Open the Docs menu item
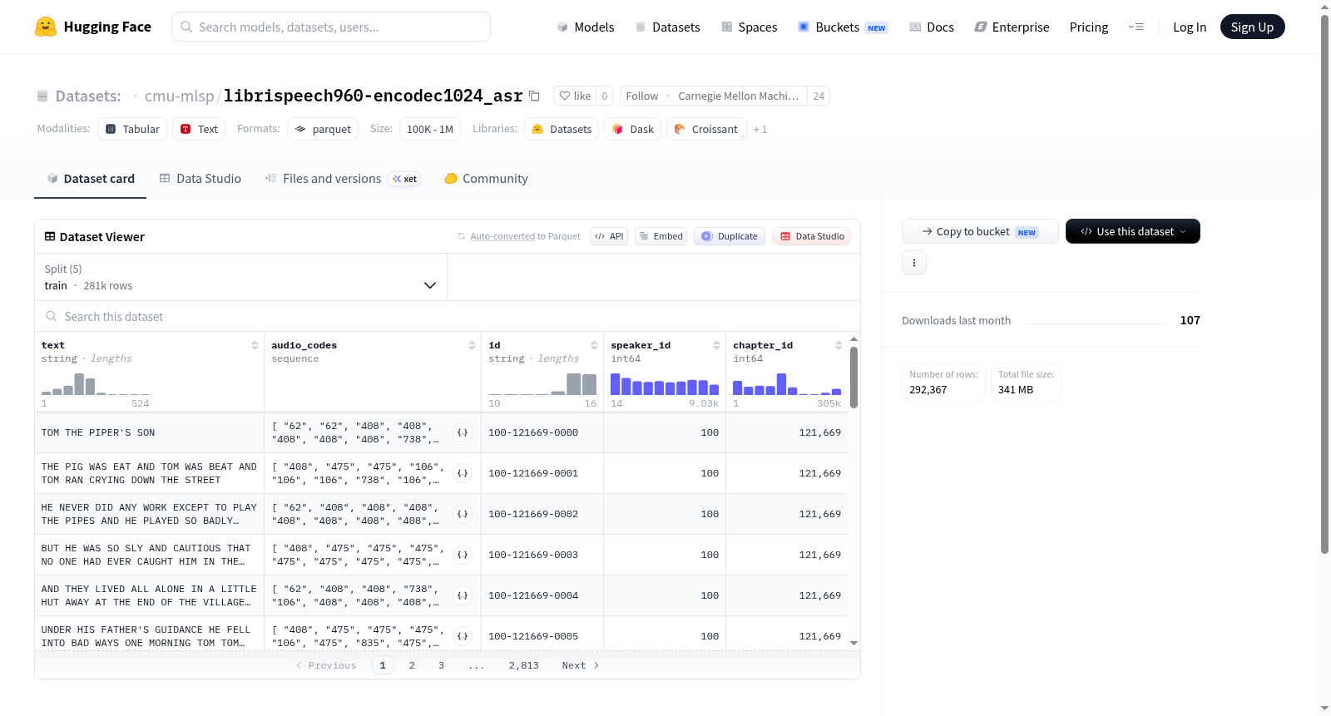 [x=931, y=27]
